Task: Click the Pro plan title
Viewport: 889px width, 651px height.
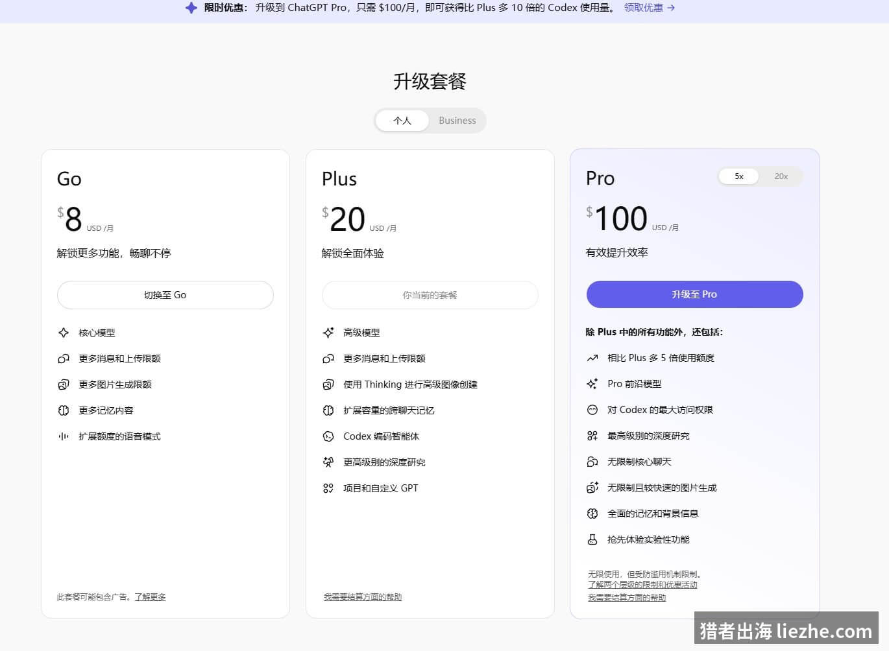Action: click(600, 178)
